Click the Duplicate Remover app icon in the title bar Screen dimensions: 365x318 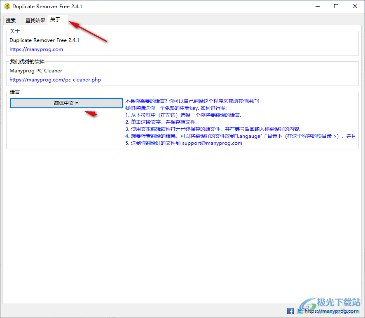(7, 6)
